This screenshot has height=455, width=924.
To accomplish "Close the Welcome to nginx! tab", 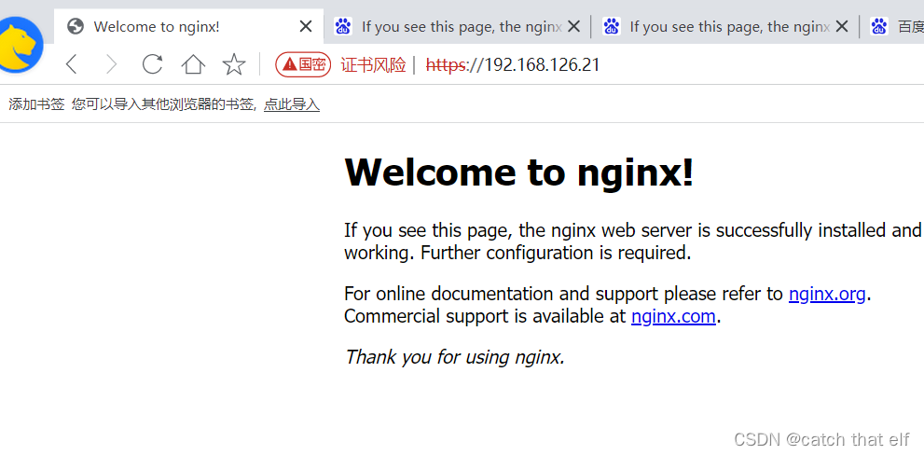I will pyautogui.click(x=305, y=26).
